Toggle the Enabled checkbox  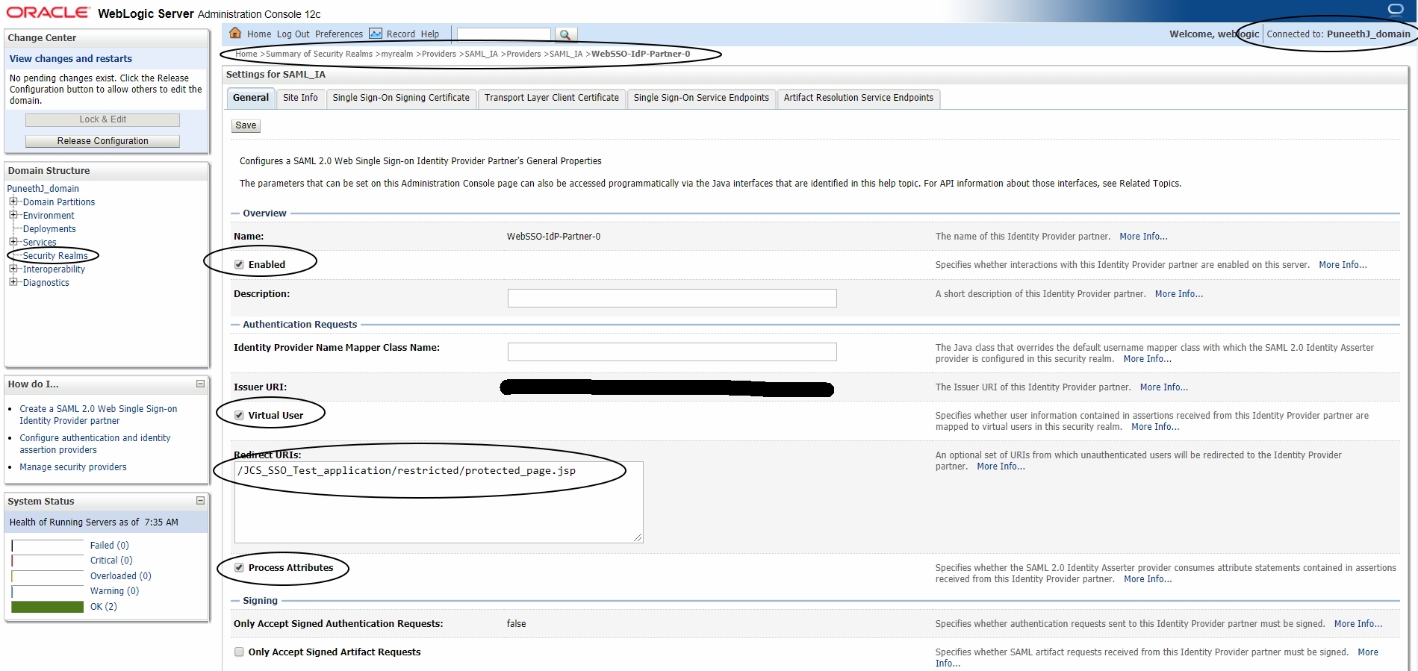click(x=239, y=264)
